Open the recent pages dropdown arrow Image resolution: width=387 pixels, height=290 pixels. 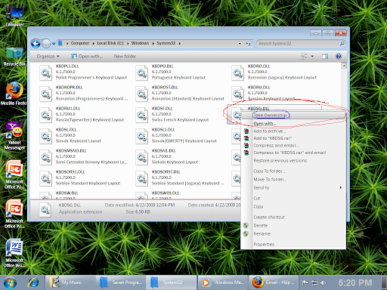pos(54,44)
